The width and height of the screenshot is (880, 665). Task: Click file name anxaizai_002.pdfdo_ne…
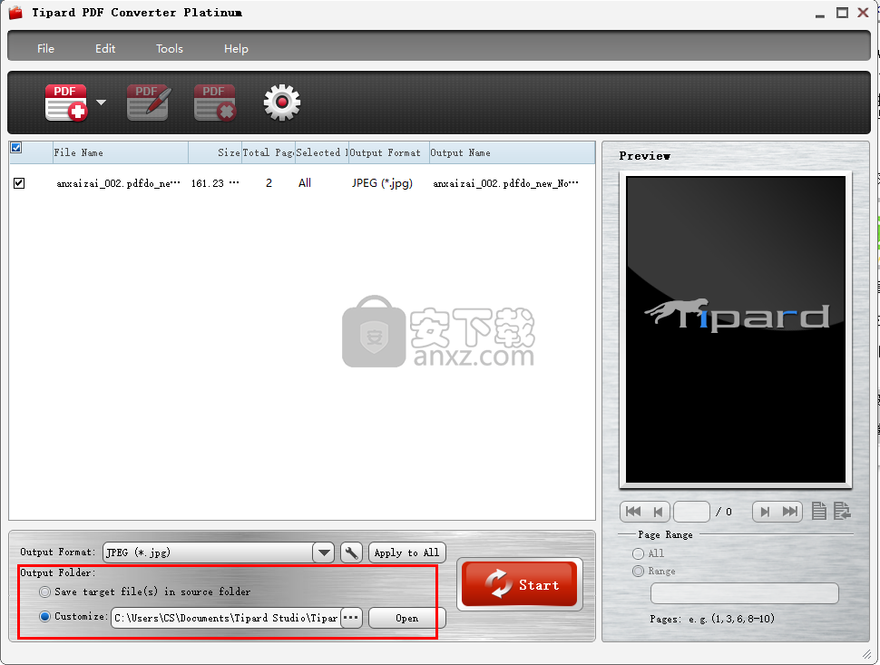pos(119,183)
